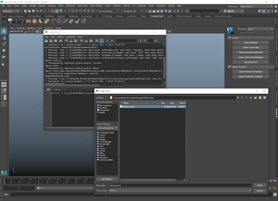278x201 pixels.
Task: Toggle Snap to grids magnet icon
Action: pos(73,11)
